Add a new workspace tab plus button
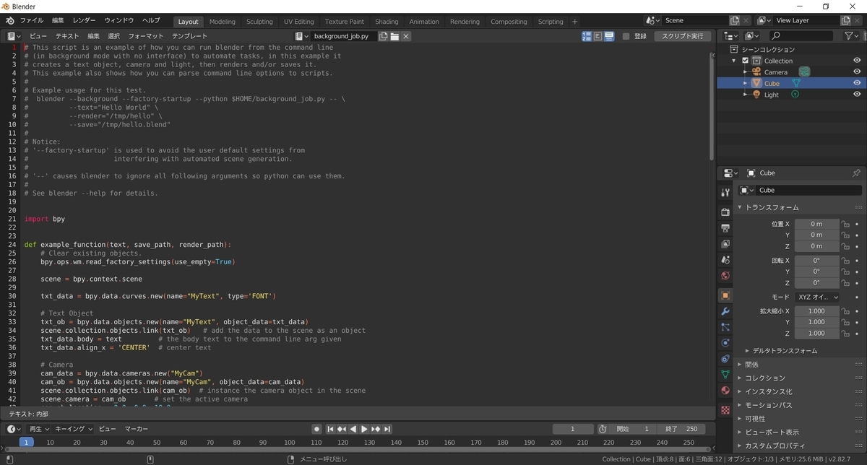The image size is (867, 465). pyautogui.click(x=575, y=22)
